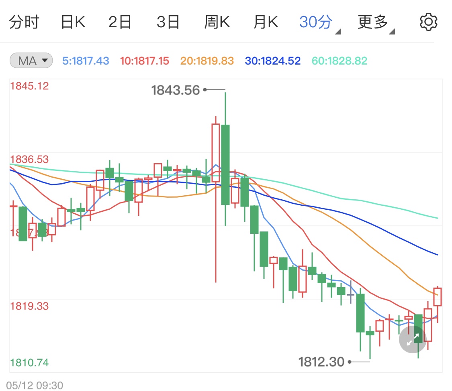Click the 1836.53 axis label
Viewport: 452px width, 391px height.
29,159
